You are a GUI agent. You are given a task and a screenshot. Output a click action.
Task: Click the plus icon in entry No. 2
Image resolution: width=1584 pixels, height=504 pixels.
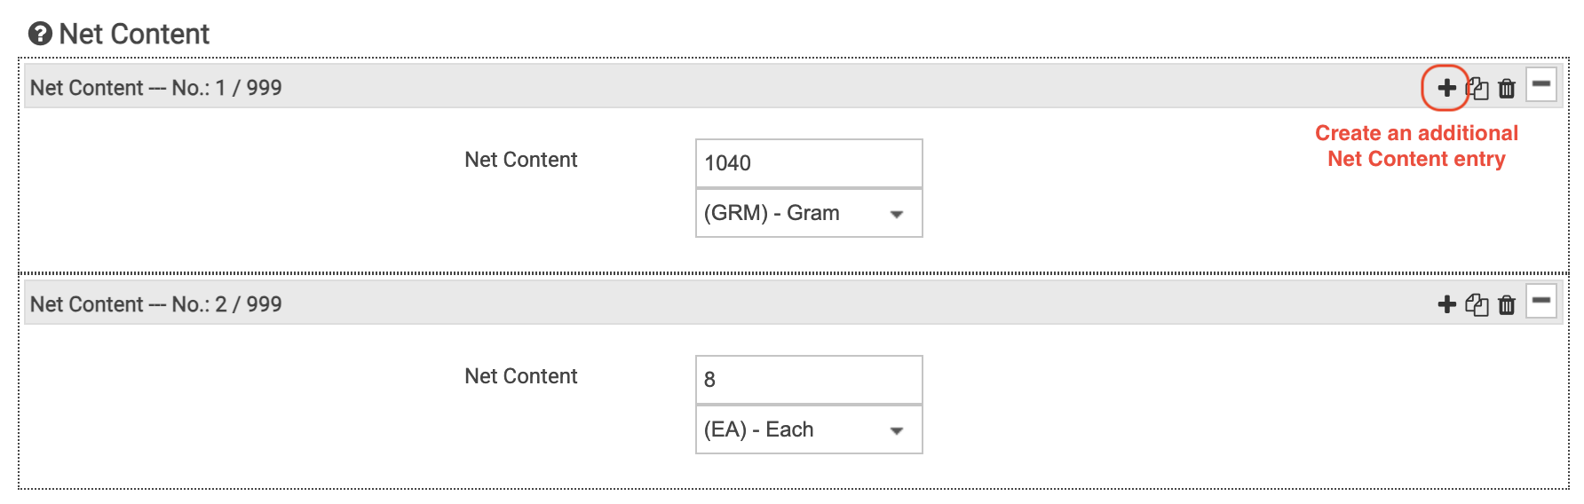point(1446,304)
